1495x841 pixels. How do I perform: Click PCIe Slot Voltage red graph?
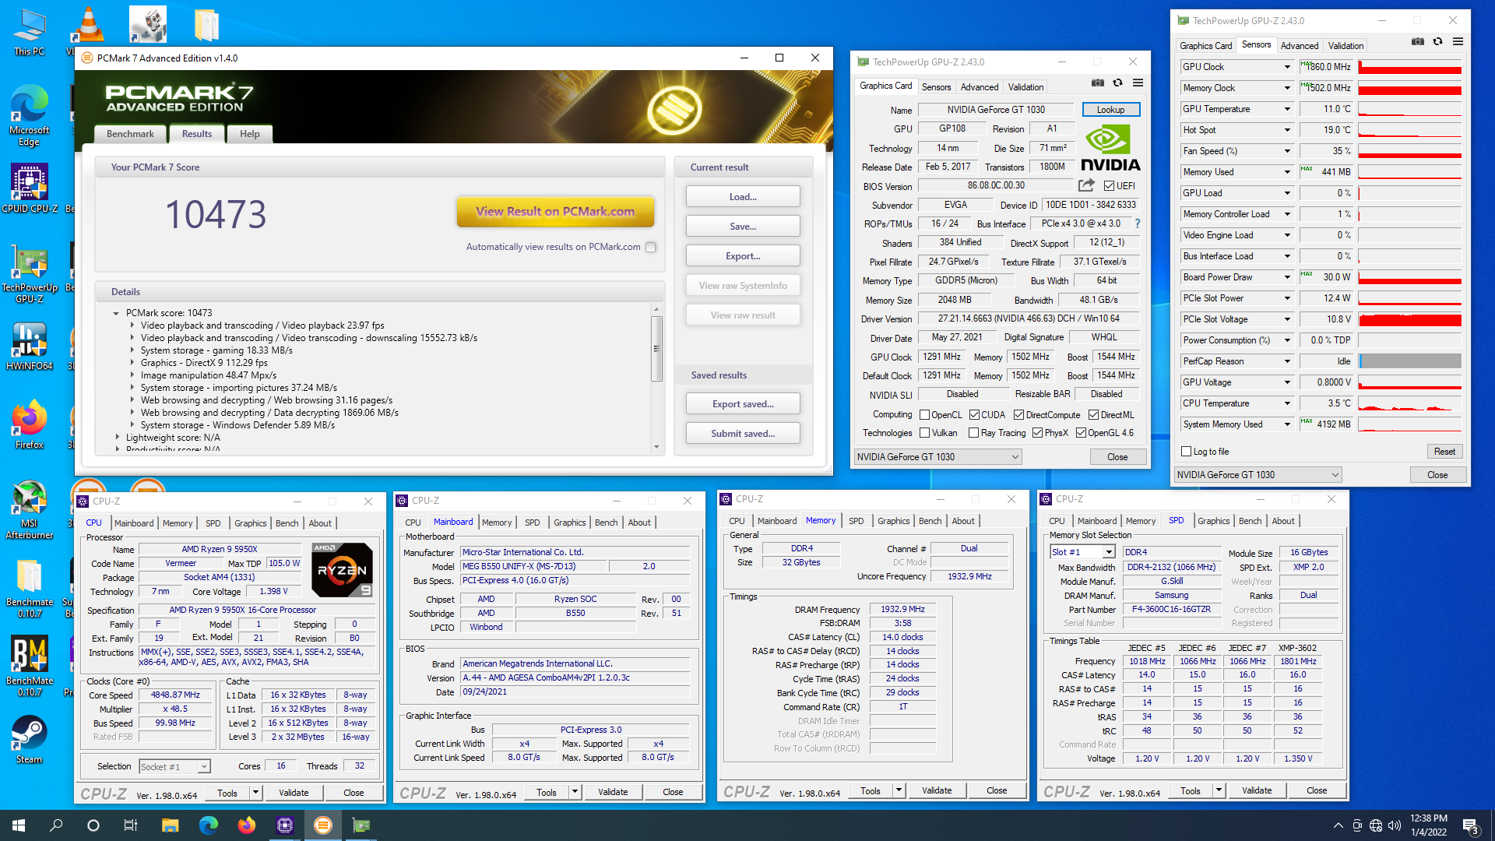pos(1410,319)
